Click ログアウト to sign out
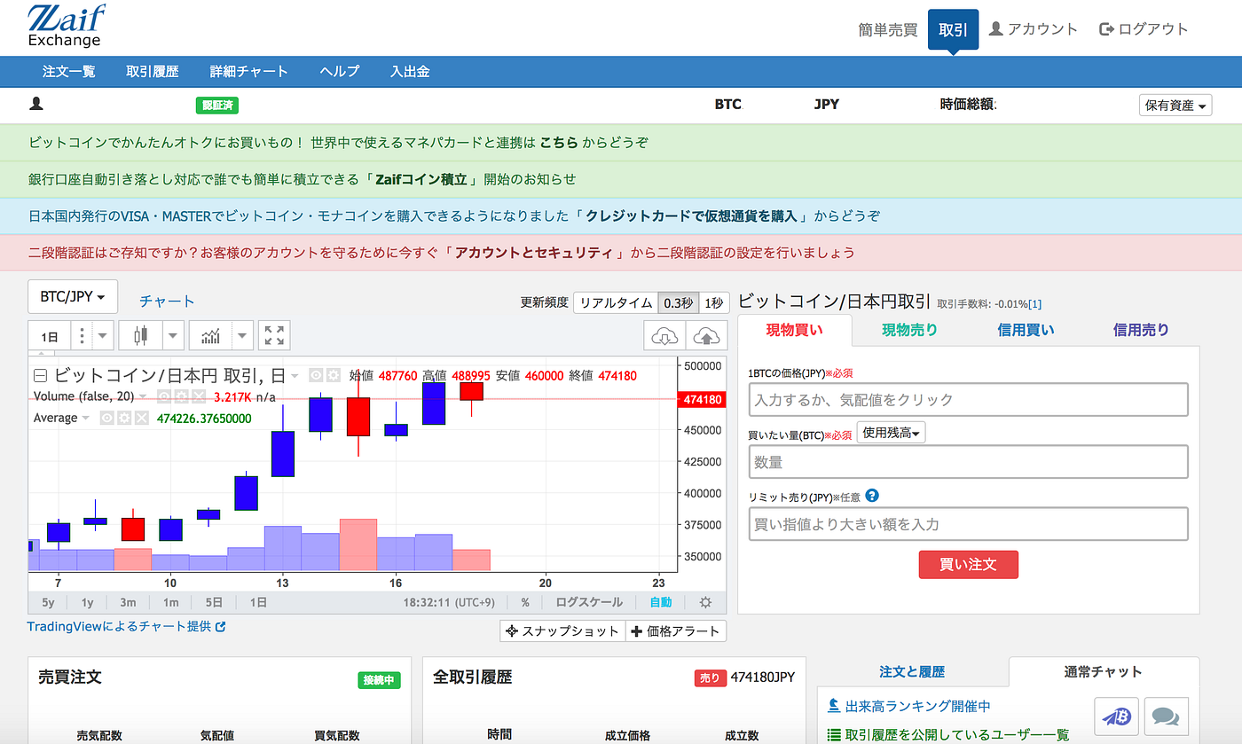Viewport: 1242px width, 744px height. coord(1144,29)
